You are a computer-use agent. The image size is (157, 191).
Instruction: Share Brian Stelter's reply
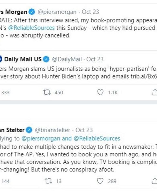pyautogui.click(x=154, y=181)
